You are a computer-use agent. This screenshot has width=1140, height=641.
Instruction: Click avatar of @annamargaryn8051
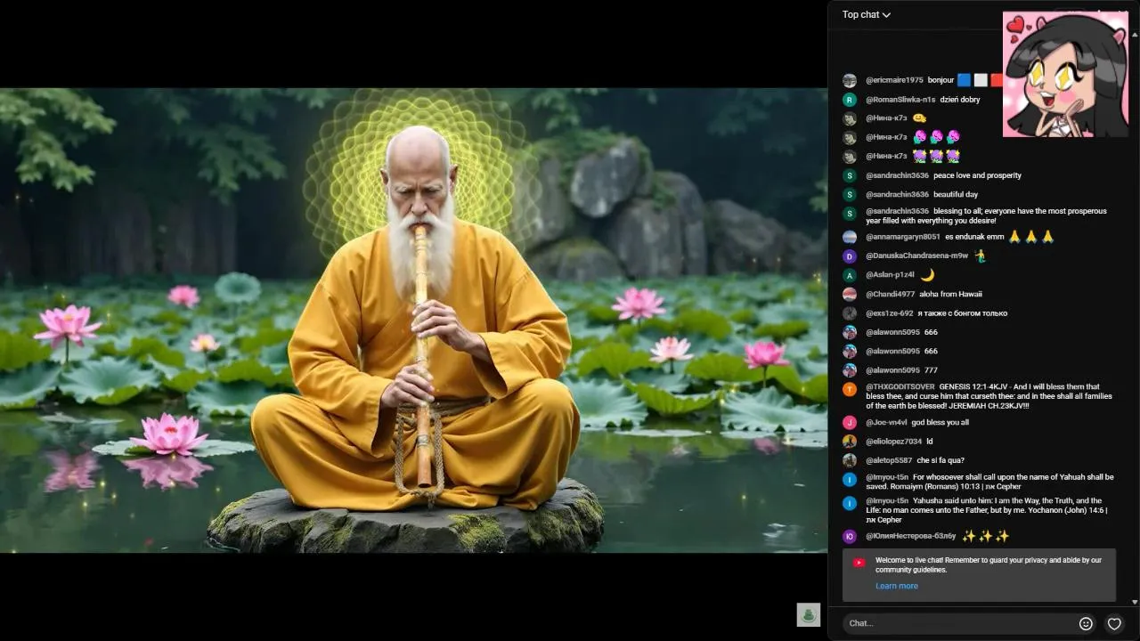tap(850, 237)
